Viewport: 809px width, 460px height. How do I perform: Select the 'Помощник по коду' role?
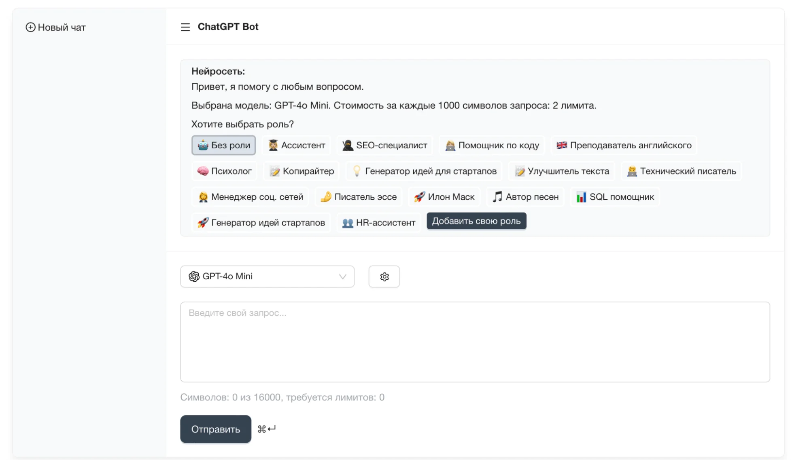pos(492,145)
